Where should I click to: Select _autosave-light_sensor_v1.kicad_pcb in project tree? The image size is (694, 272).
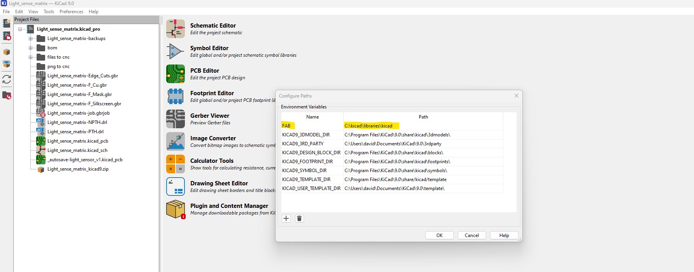tap(85, 160)
